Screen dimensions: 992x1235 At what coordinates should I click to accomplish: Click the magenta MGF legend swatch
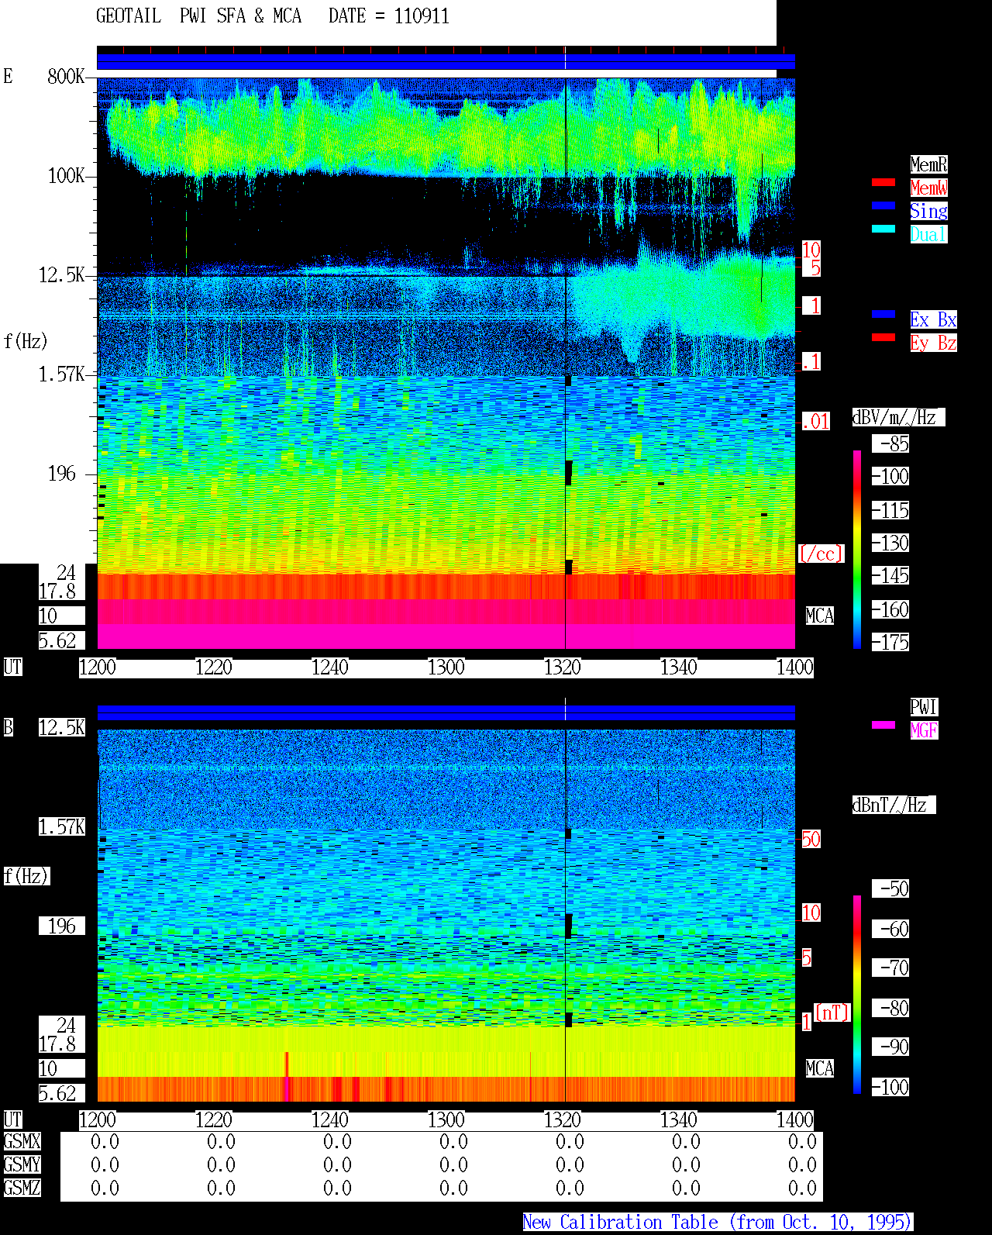(883, 725)
